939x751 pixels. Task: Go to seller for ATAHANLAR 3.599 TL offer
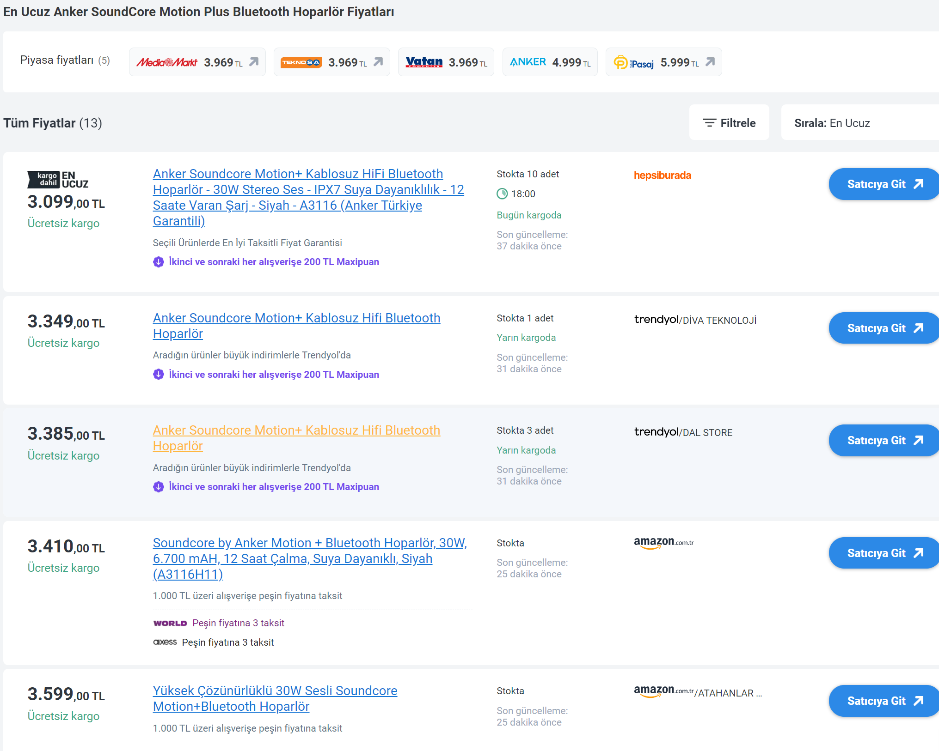884,701
